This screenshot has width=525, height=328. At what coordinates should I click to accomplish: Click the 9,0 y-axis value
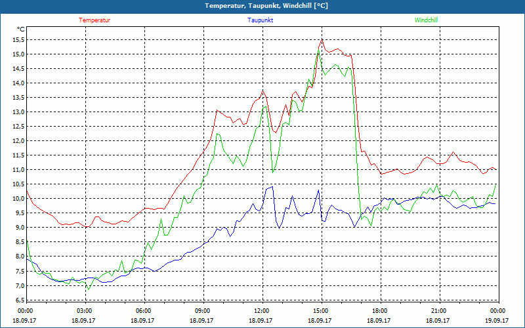[21, 228]
